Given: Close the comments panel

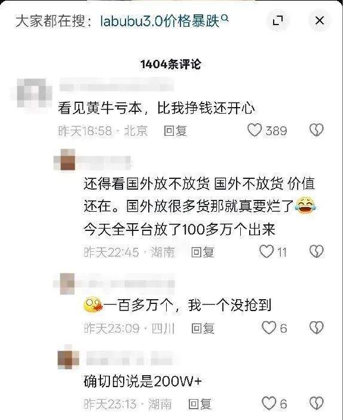Looking at the screenshot, I should click(320, 20).
